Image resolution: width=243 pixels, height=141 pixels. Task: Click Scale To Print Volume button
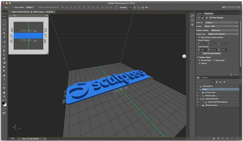pos(212,54)
